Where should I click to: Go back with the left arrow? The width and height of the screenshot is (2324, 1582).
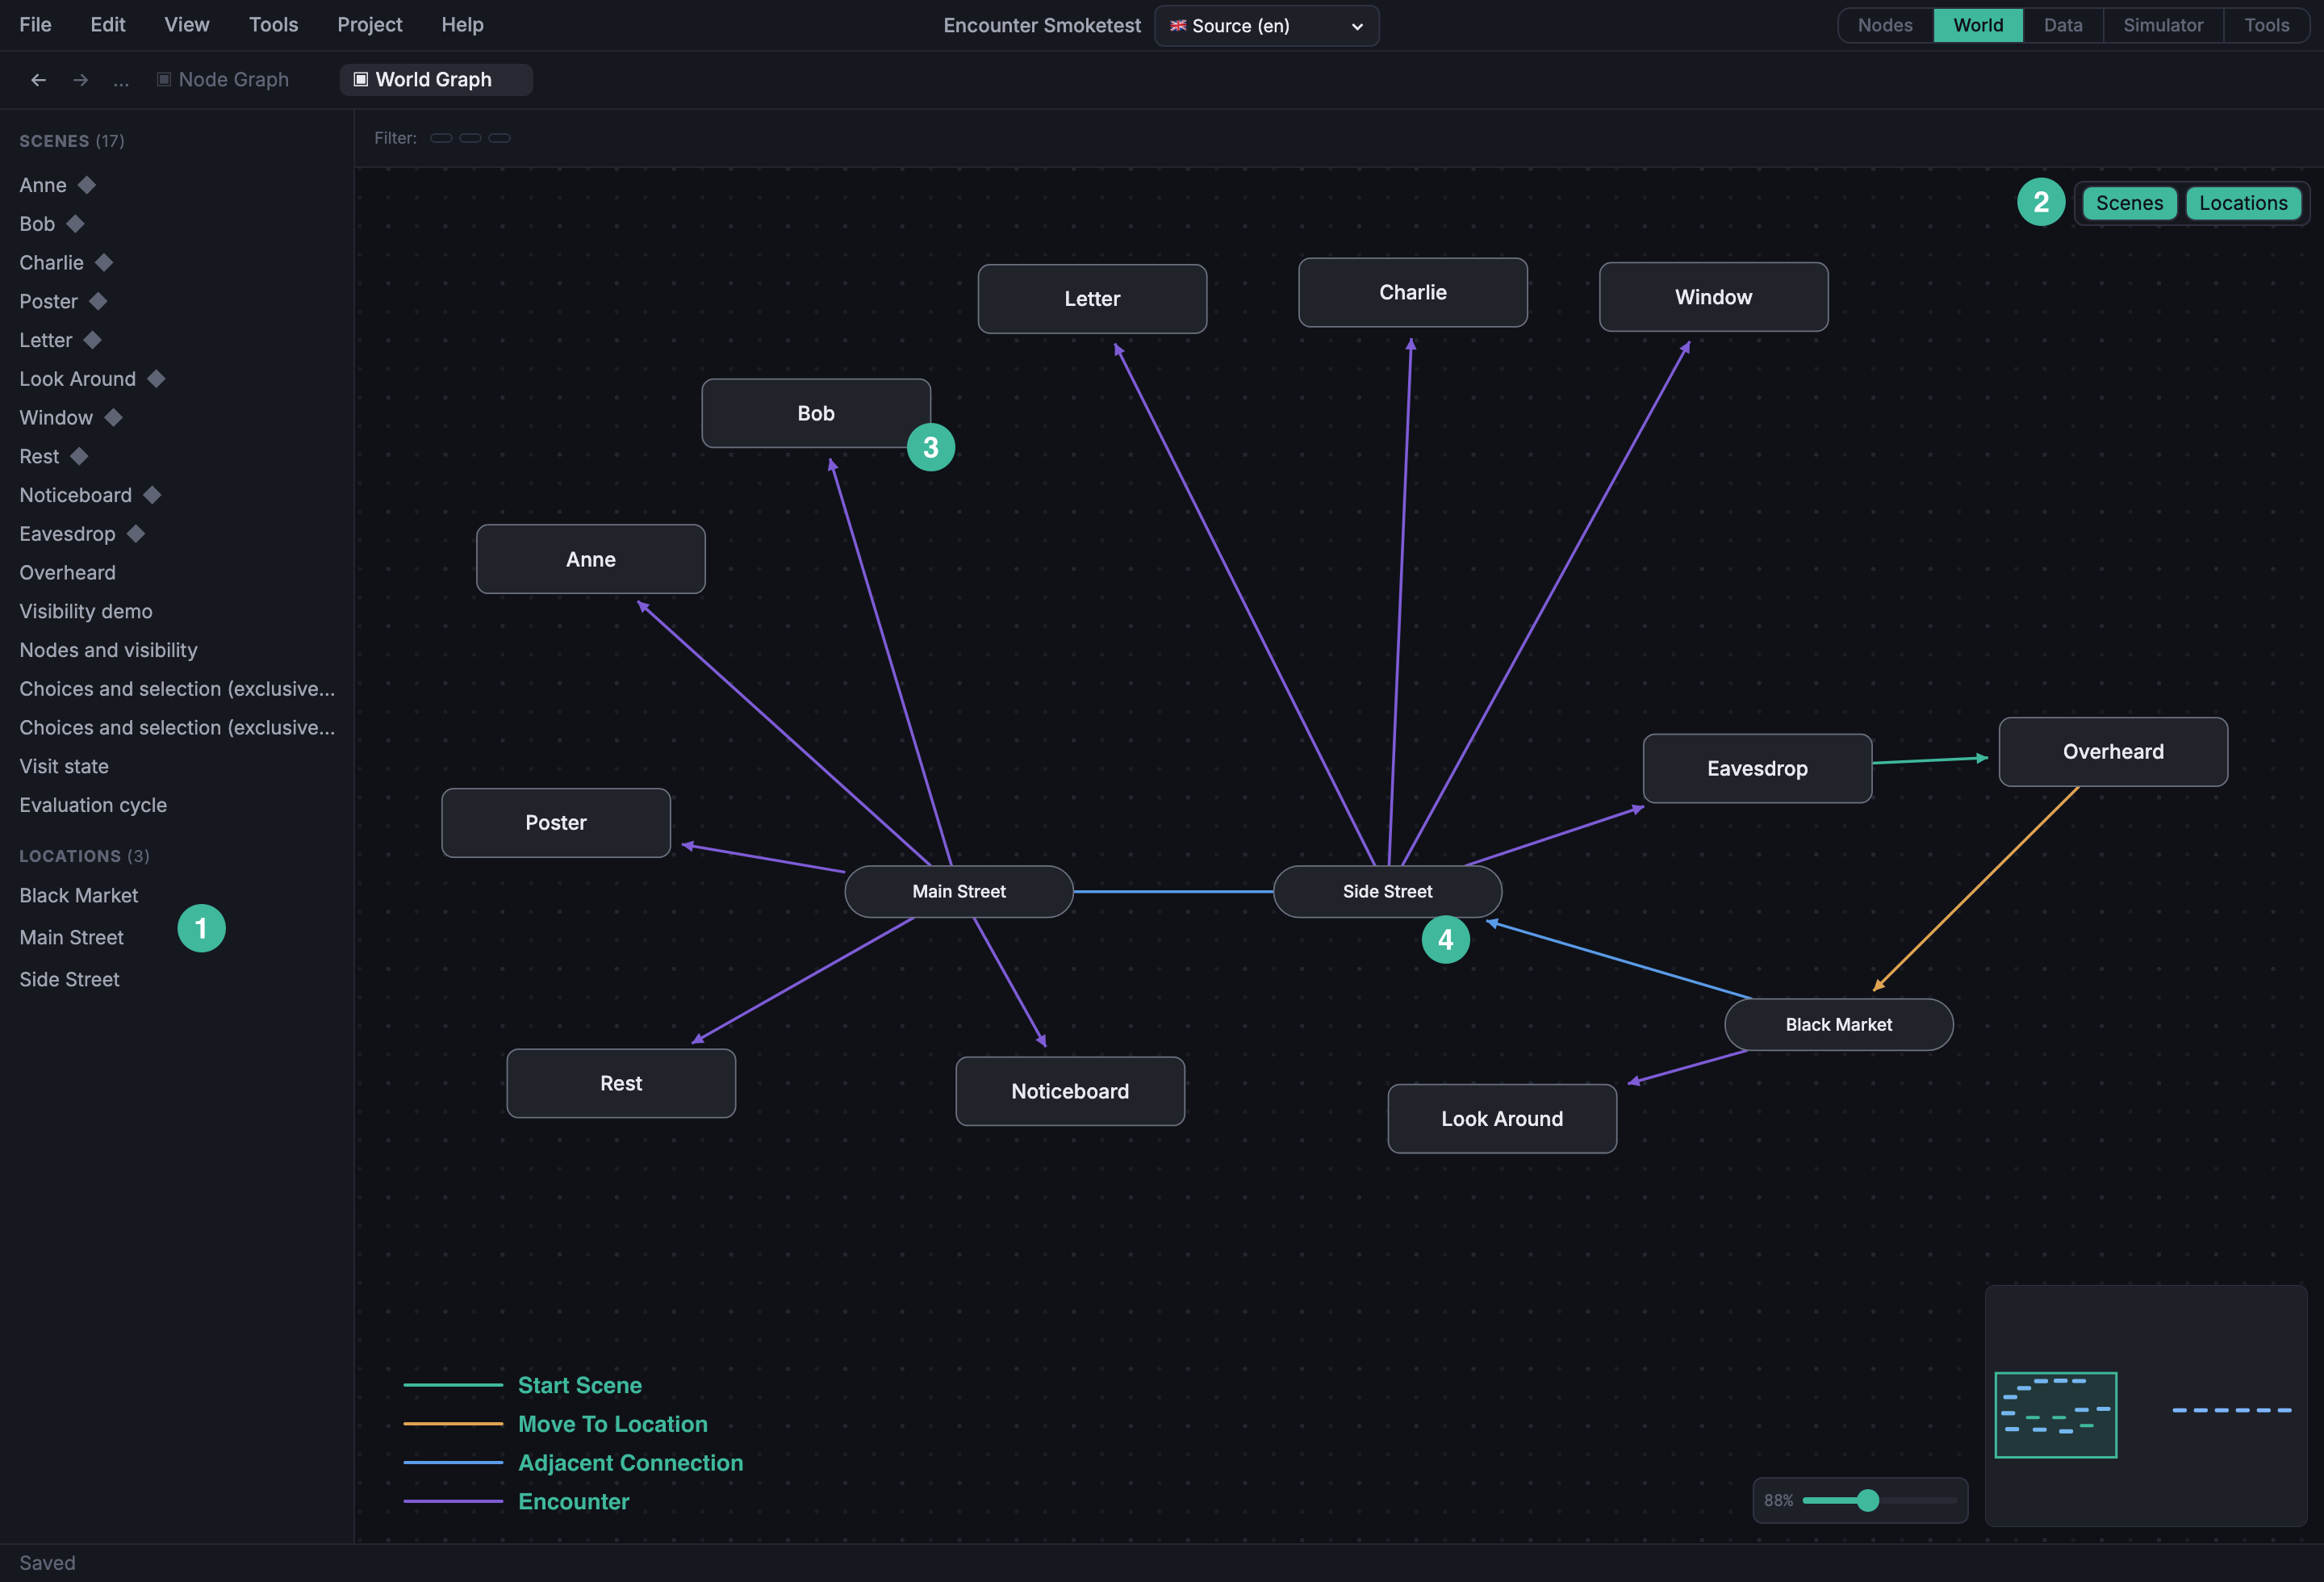[38, 80]
